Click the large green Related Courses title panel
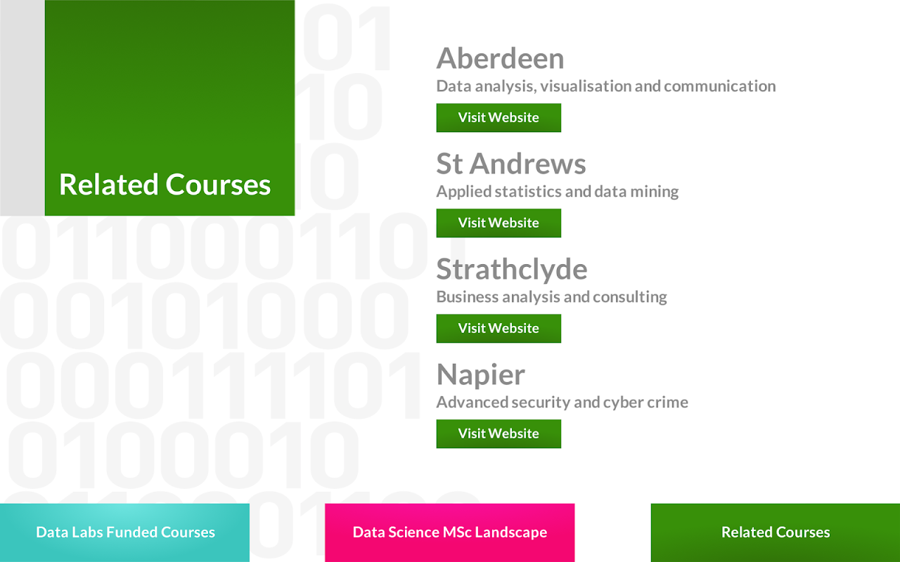This screenshot has width=900, height=562. (x=169, y=107)
